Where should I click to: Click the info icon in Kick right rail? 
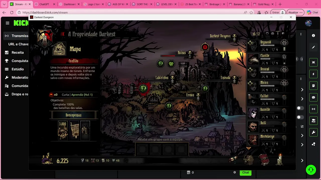pyautogui.click(x=313, y=35)
